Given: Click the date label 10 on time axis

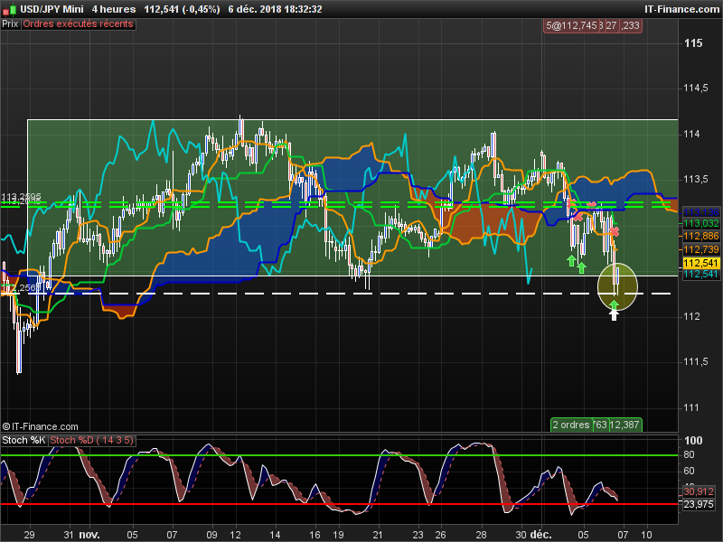Looking at the screenshot, I should (646, 535).
